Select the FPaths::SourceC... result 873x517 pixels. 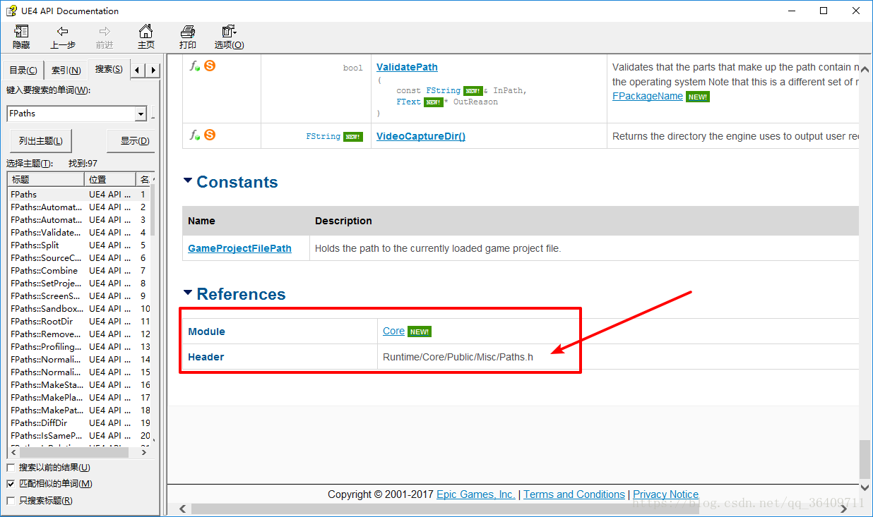79,258
